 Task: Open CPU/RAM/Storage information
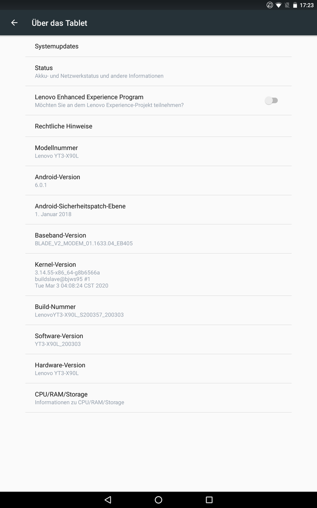pyautogui.click(x=159, y=398)
